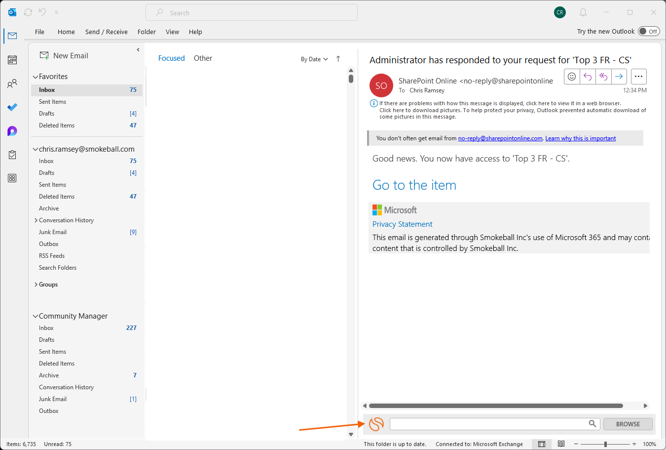Adjust the zoom slider in the status bar
Image resolution: width=666 pixels, height=450 pixels.
pyautogui.click(x=605, y=444)
